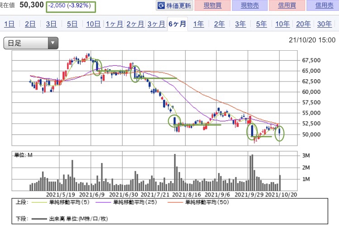
Task: Click the 3M volume axis label
Action: (306, 156)
